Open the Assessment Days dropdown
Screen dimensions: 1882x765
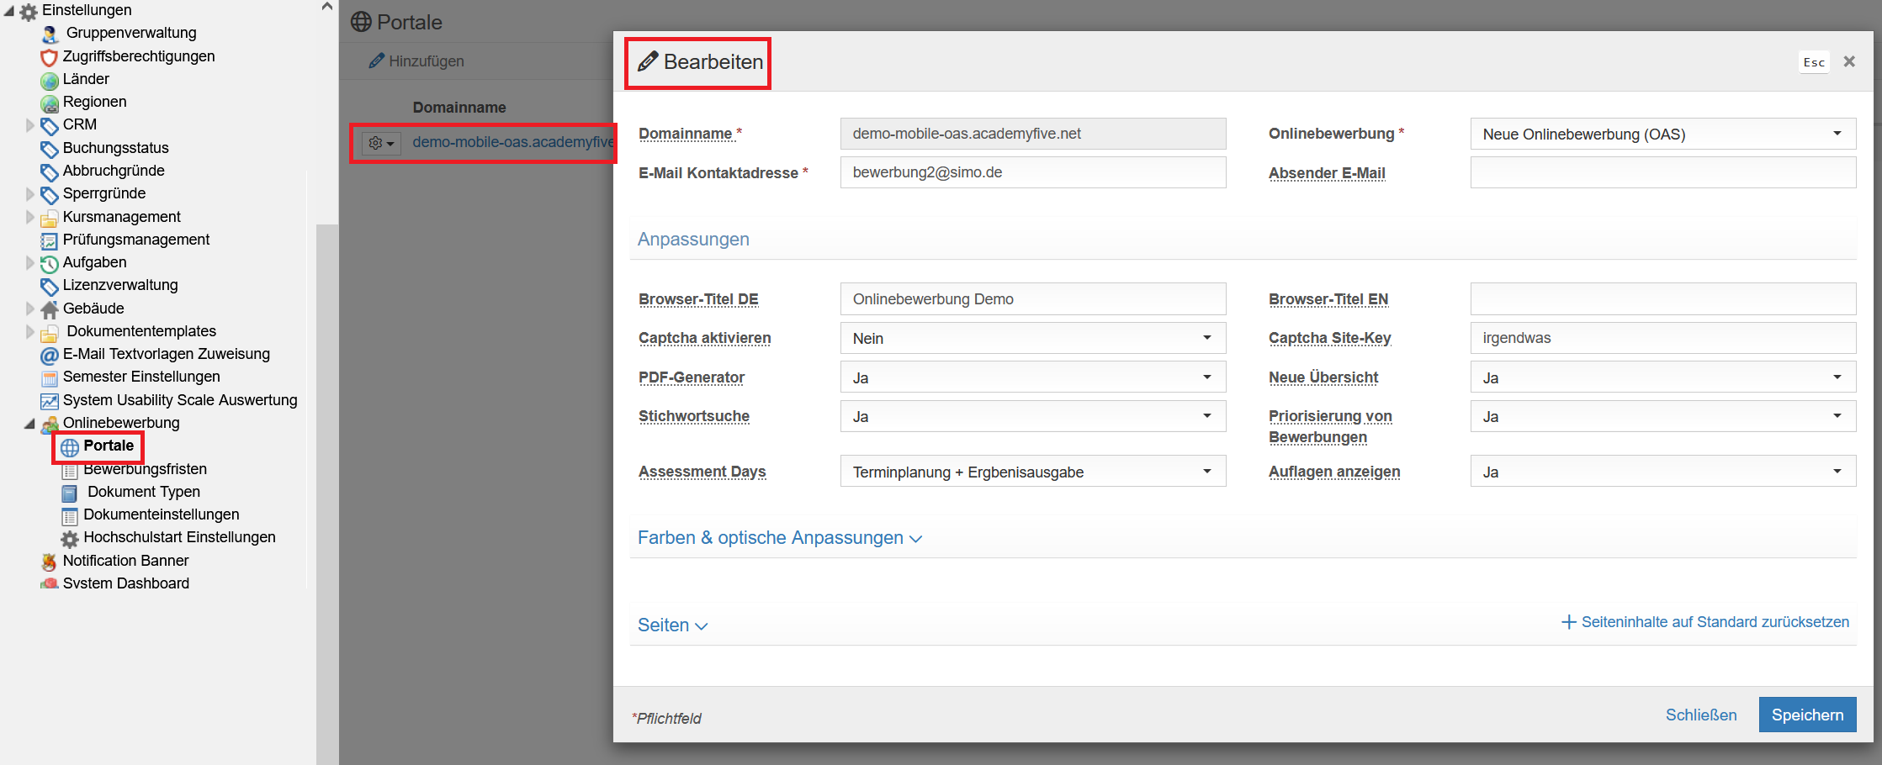[x=1033, y=472]
